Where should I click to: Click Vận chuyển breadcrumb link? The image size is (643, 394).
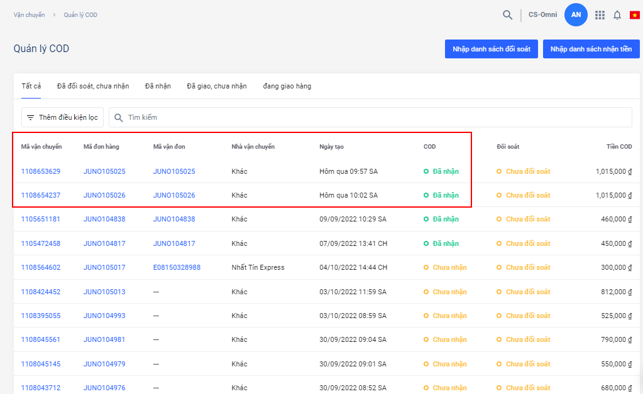click(29, 15)
